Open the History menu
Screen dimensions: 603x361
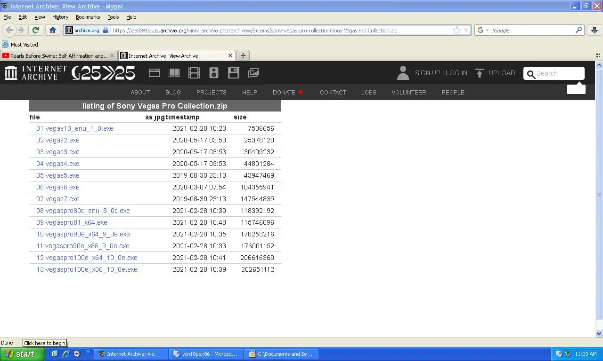60,17
